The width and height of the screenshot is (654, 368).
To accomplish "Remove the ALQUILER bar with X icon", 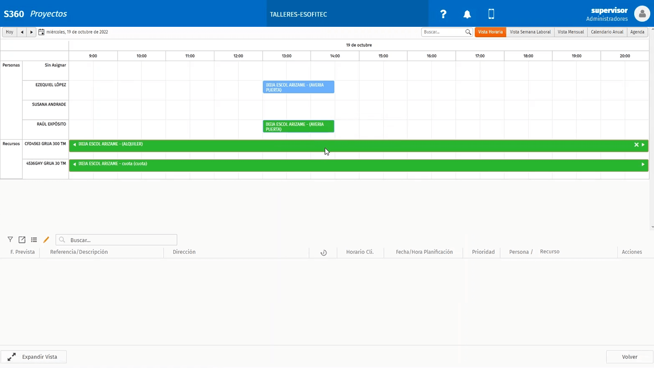I will (x=636, y=145).
